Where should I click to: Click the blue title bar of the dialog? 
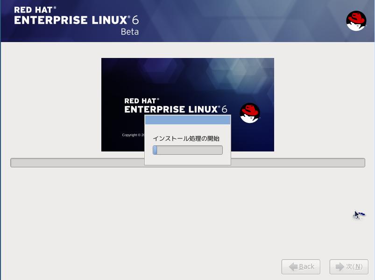tap(188, 120)
